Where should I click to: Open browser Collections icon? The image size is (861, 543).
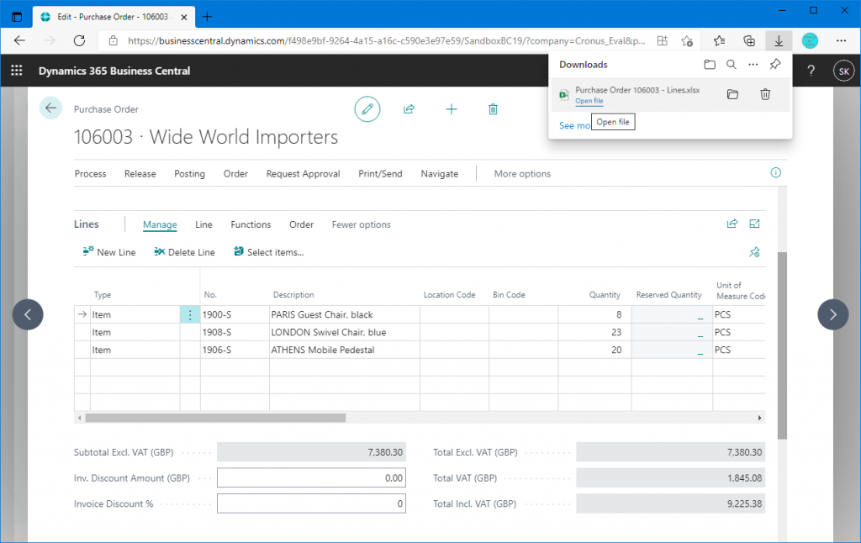(x=749, y=40)
